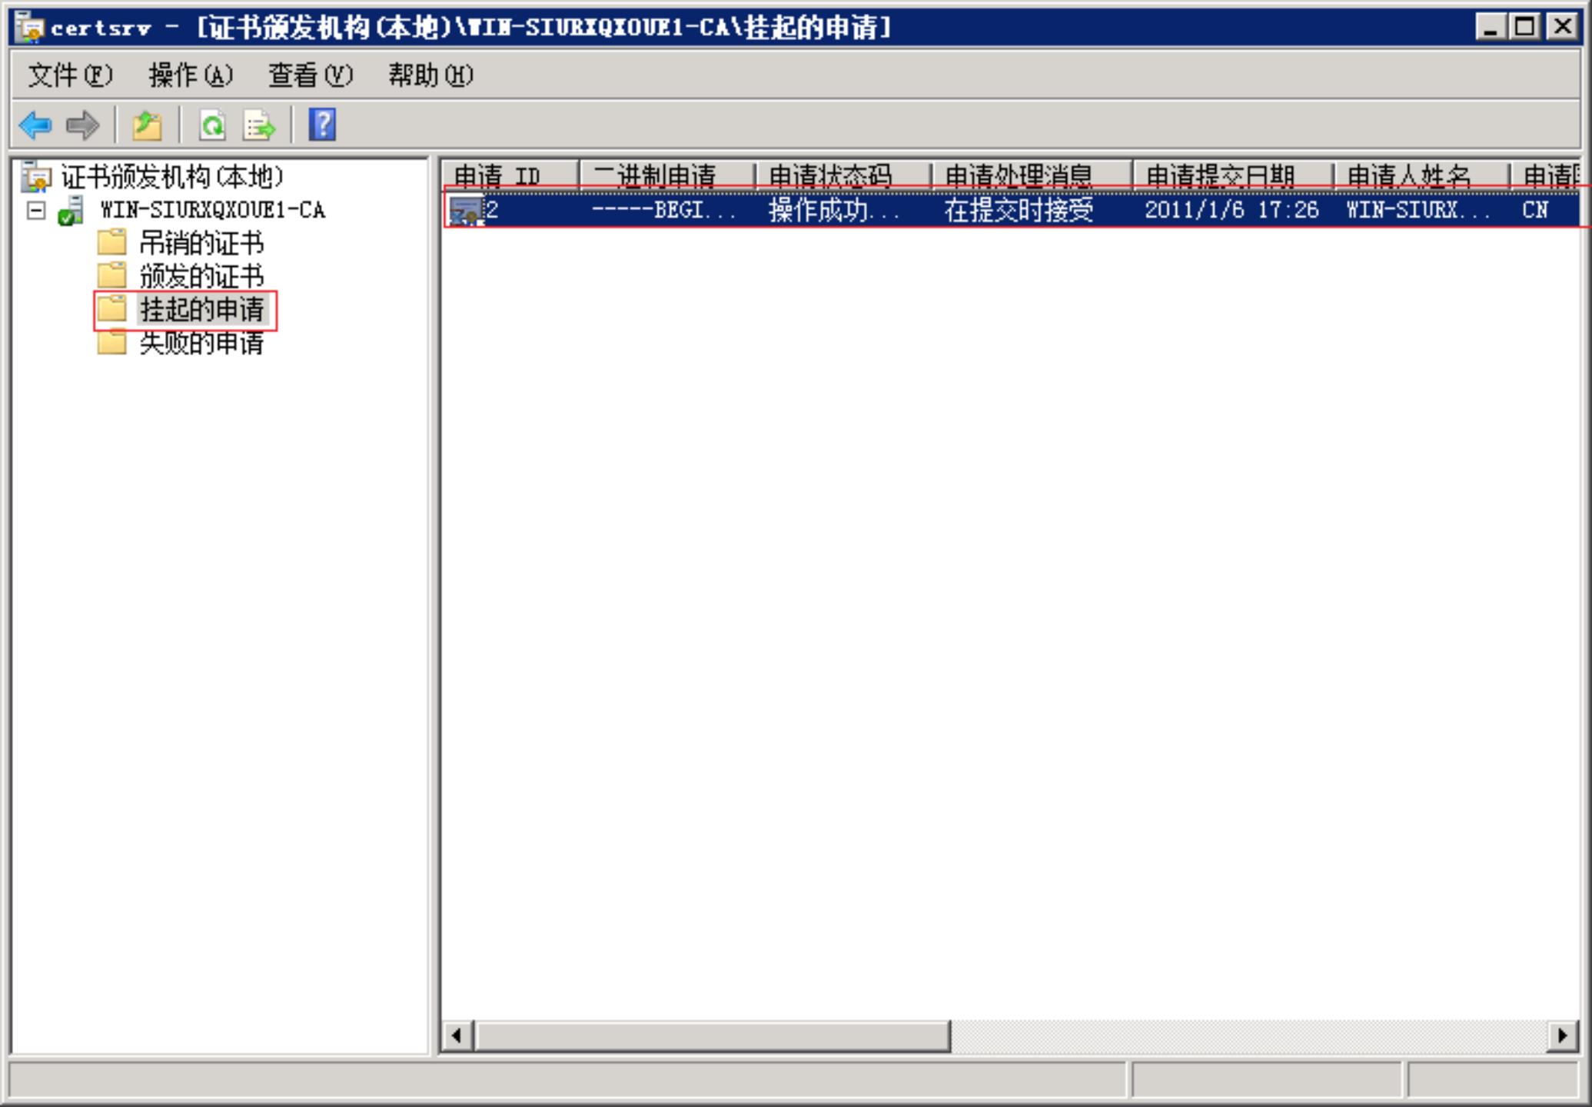Sort by the 申请状态码 column header
The height and width of the screenshot is (1107, 1592).
click(x=843, y=176)
